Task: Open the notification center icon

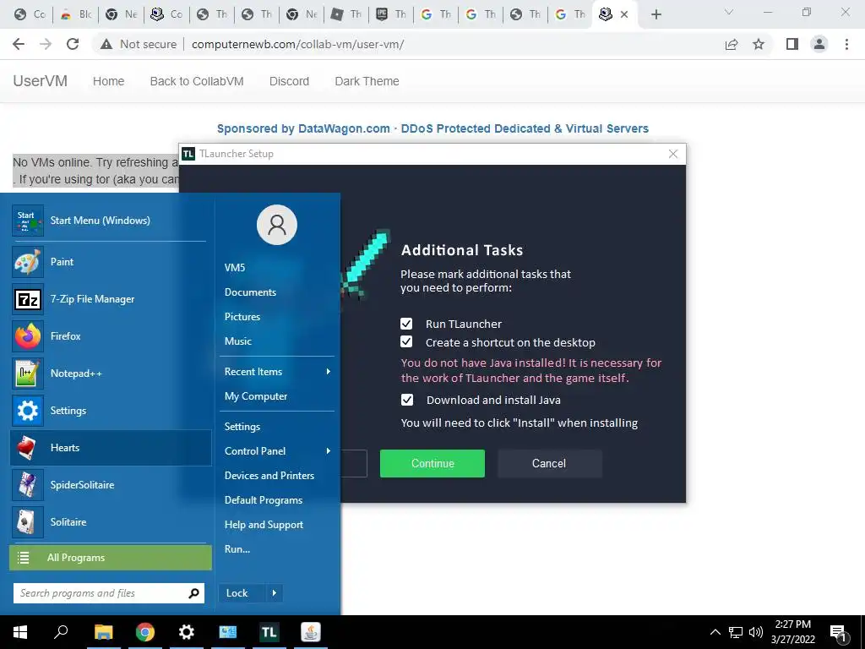Action: (x=838, y=633)
